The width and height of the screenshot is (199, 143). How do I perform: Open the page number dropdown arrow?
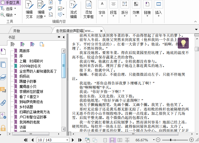(67, 140)
